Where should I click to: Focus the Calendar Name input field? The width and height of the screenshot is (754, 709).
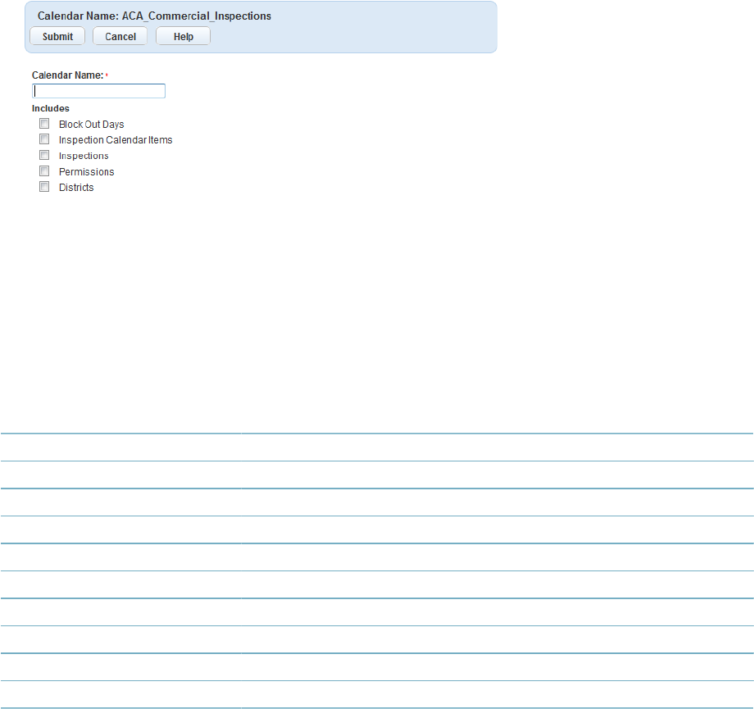click(x=98, y=91)
